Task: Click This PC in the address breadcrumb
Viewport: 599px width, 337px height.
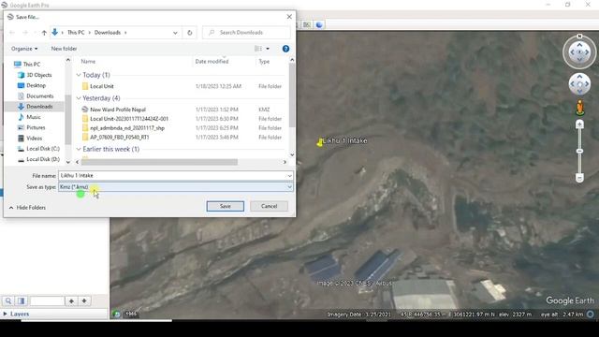Action: pyautogui.click(x=76, y=33)
